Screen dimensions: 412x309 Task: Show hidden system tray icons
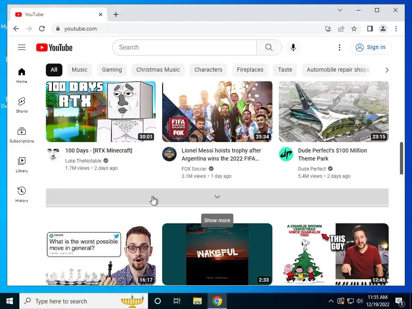331,301
